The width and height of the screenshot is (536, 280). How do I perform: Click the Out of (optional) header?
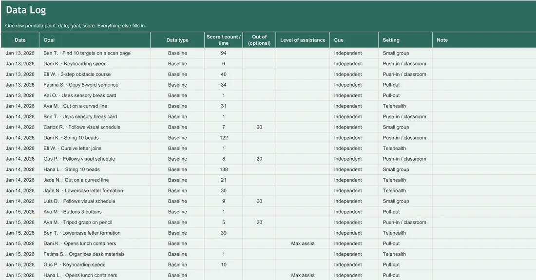coord(259,40)
